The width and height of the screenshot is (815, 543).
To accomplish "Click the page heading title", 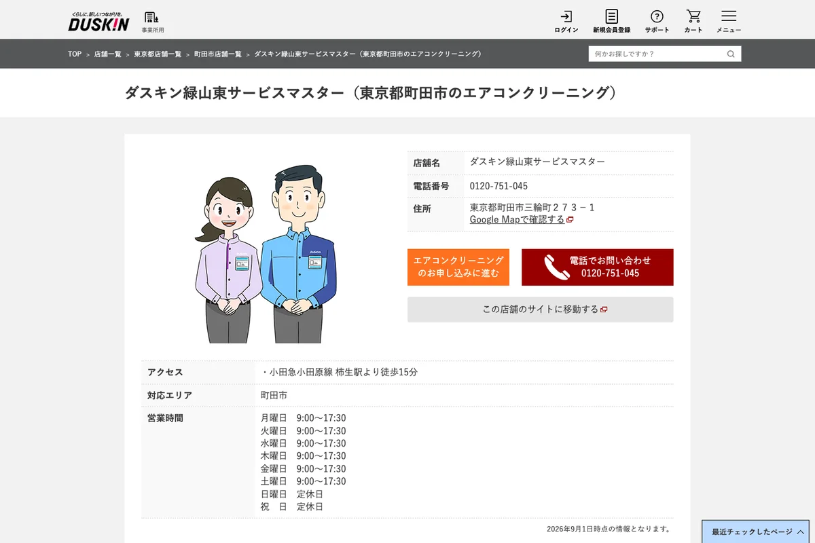I will pyautogui.click(x=372, y=93).
